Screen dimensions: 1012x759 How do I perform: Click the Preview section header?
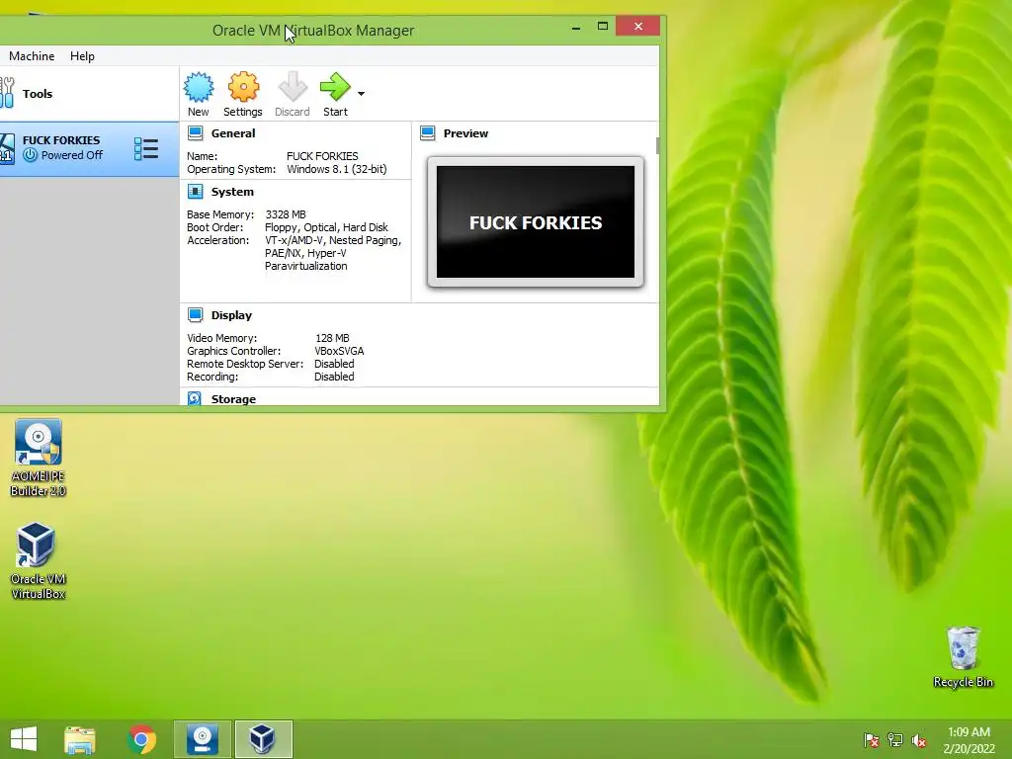point(465,133)
